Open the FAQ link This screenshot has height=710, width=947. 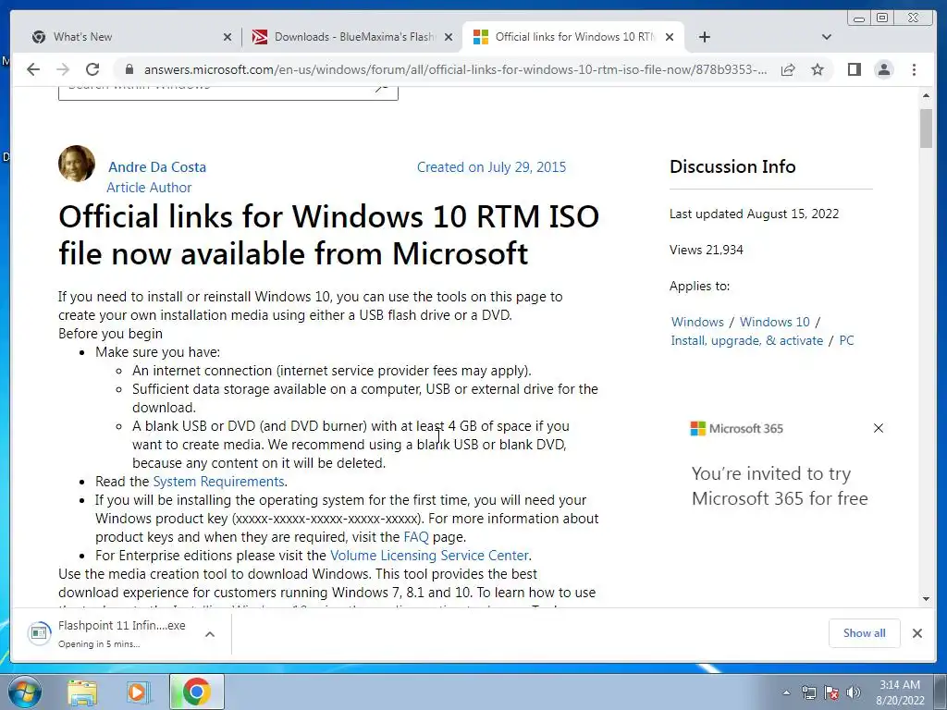[x=416, y=537]
